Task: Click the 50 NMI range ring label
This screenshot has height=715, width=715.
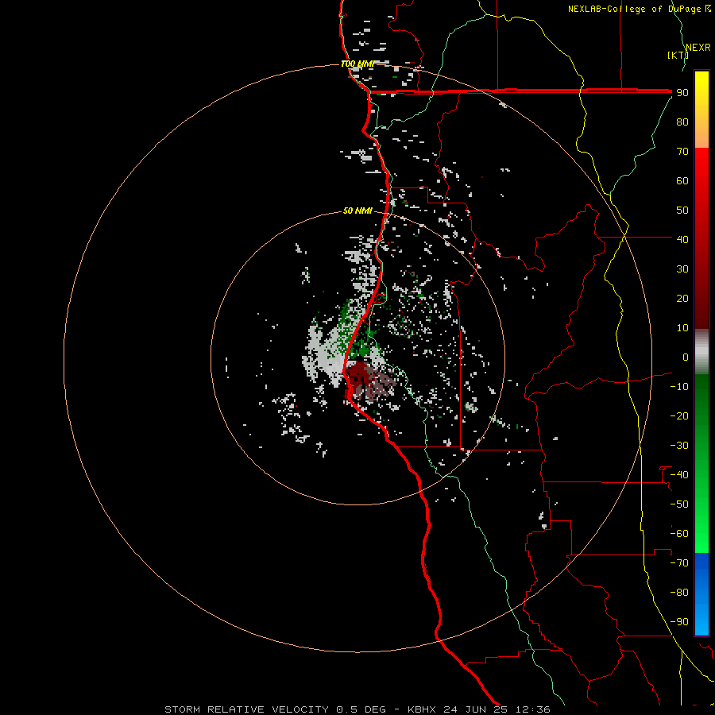Action: point(357,211)
